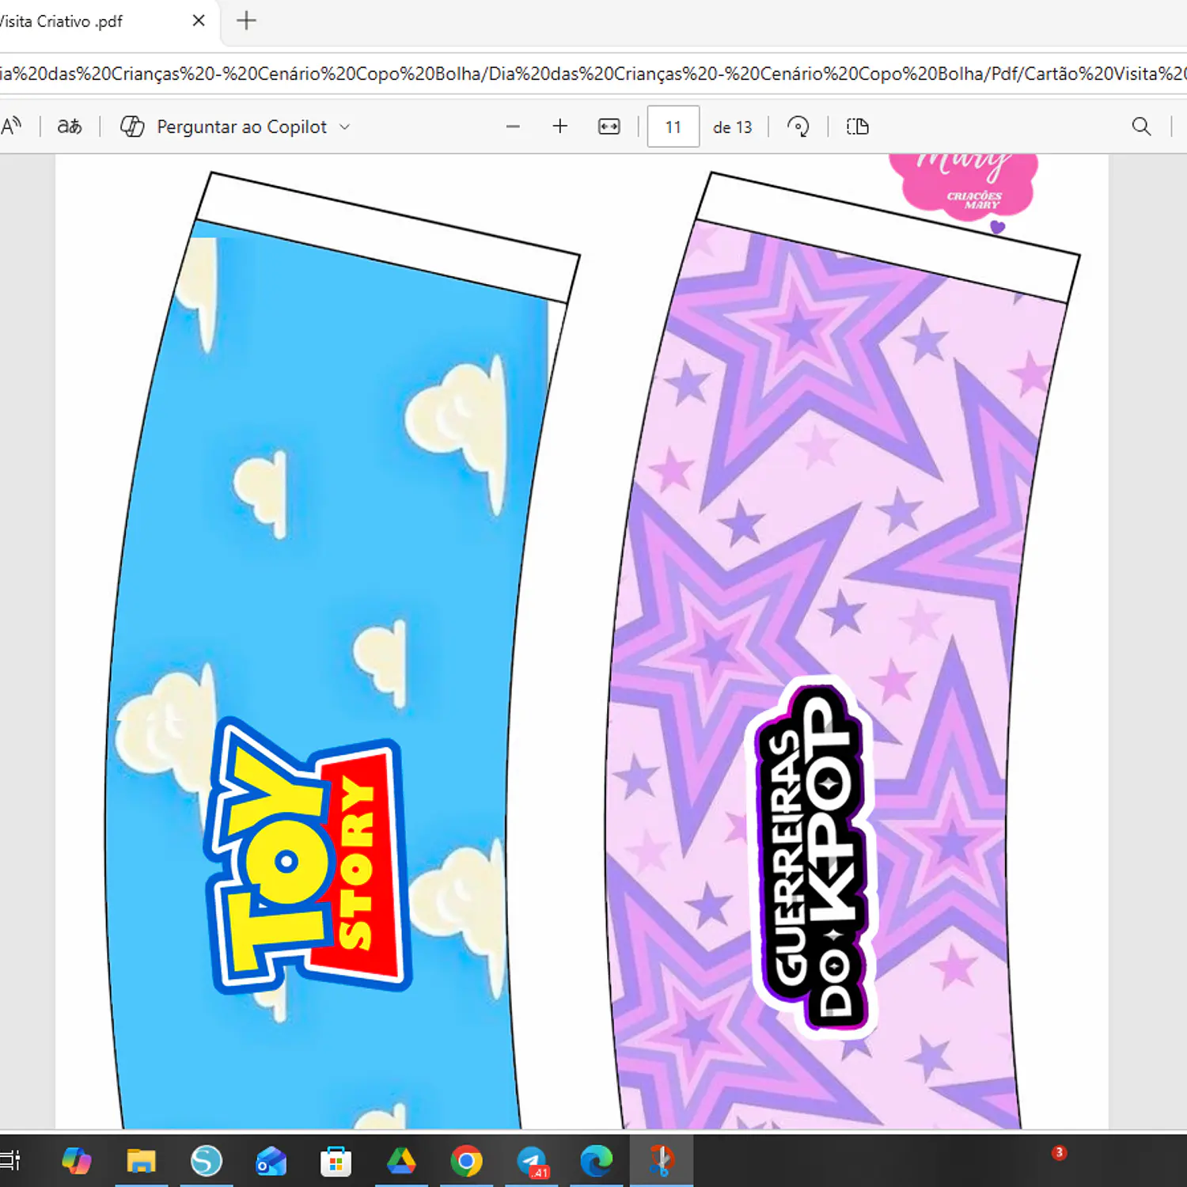Open Google Drive from the taskbar
This screenshot has width=1187, height=1187.
pos(401,1161)
